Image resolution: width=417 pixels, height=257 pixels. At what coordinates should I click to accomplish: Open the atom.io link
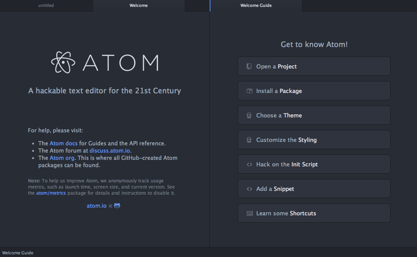pos(96,206)
